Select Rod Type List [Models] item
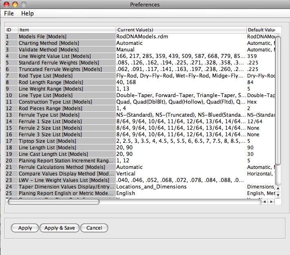 click(67, 76)
